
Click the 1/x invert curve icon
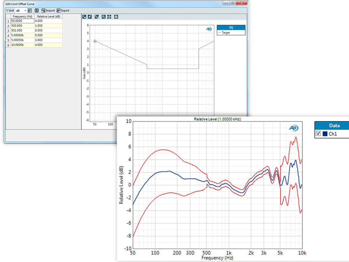(x=97, y=17)
